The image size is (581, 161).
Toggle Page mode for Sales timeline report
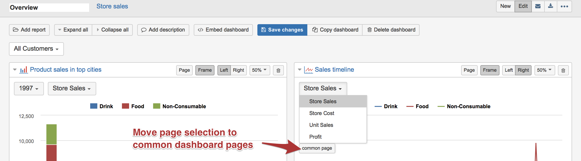pyautogui.click(x=469, y=70)
